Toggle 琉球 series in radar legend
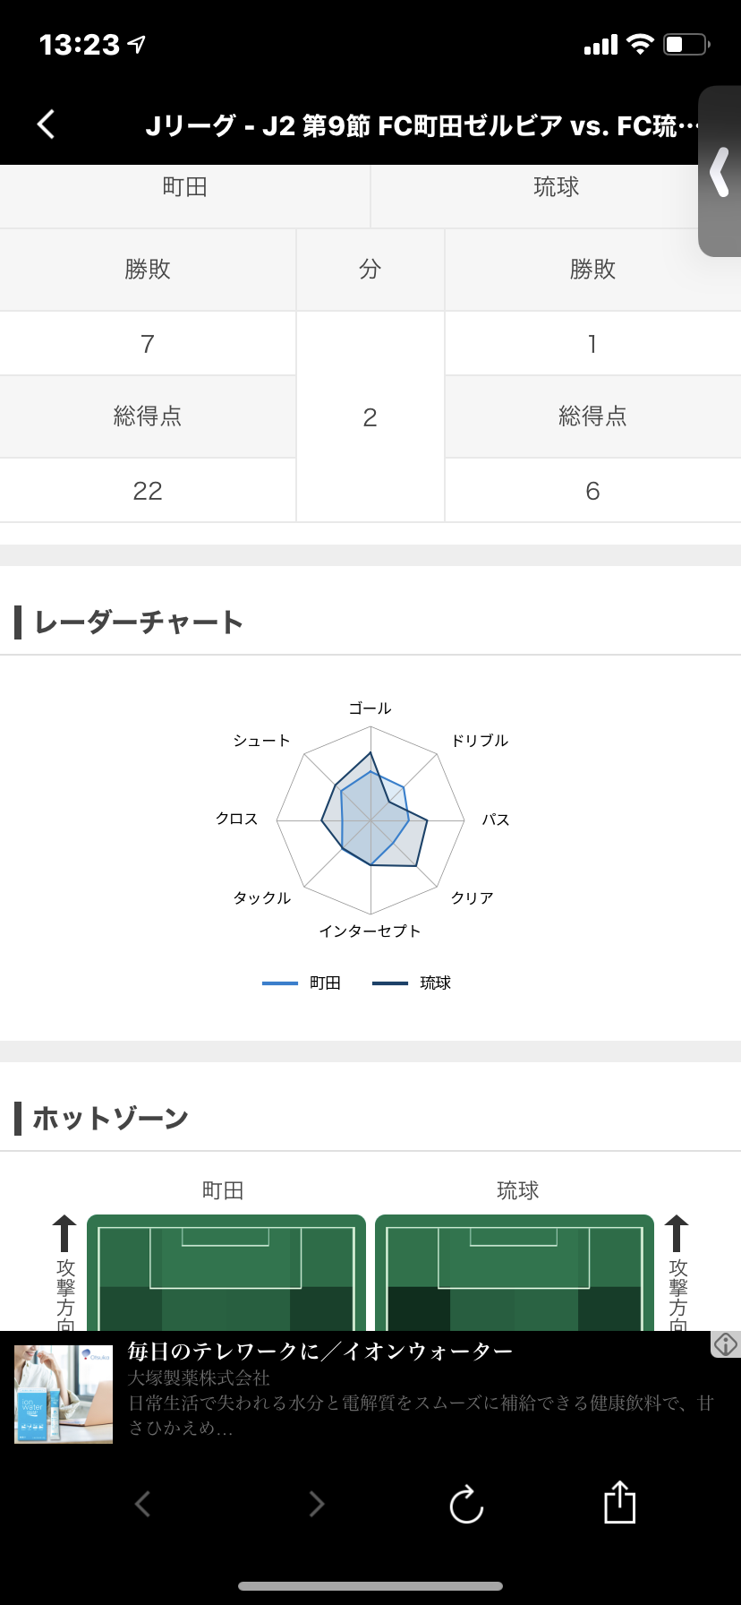741x1605 pixels. (x=413, y=983)
